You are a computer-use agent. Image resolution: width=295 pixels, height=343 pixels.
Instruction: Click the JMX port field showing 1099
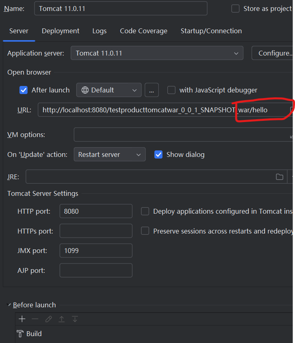96,251
